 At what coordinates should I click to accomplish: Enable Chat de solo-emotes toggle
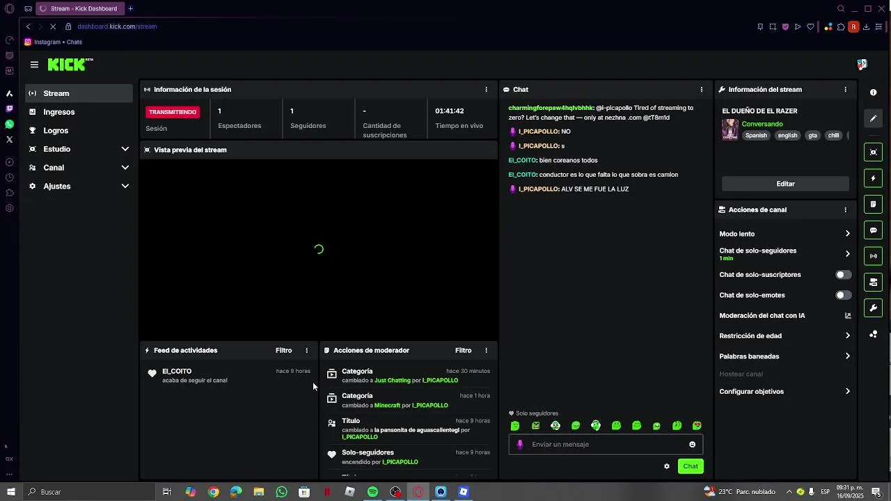tap(843, 295)
